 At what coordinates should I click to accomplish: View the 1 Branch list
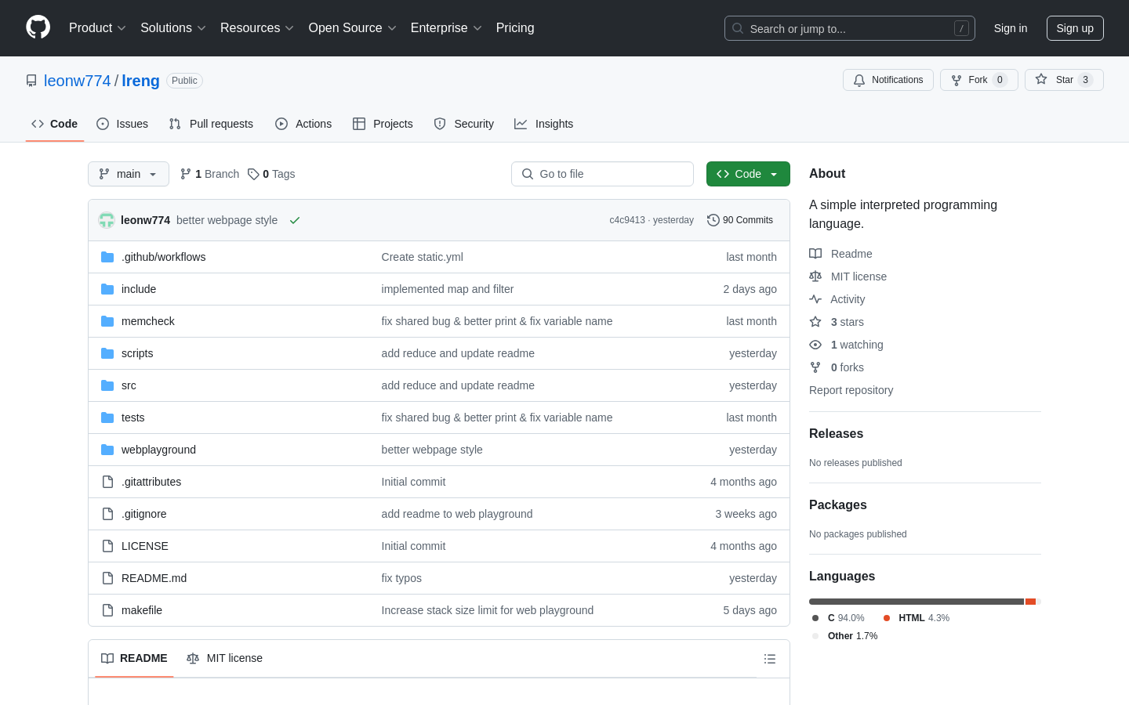click(x=209, y=174)
